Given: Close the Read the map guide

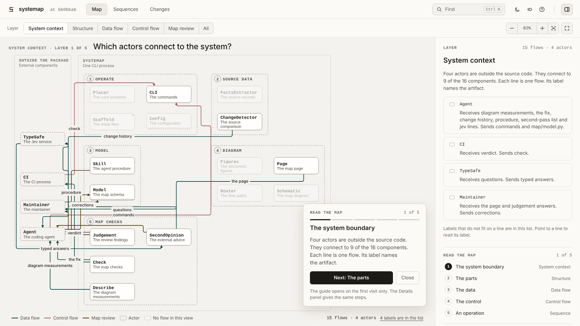Looking at the screenshot, I should click(x=407, y=278).
